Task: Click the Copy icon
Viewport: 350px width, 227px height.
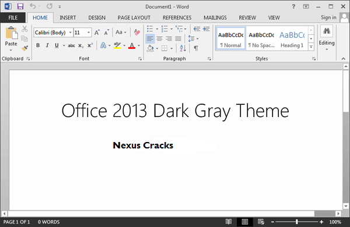Action: point(24,38)
